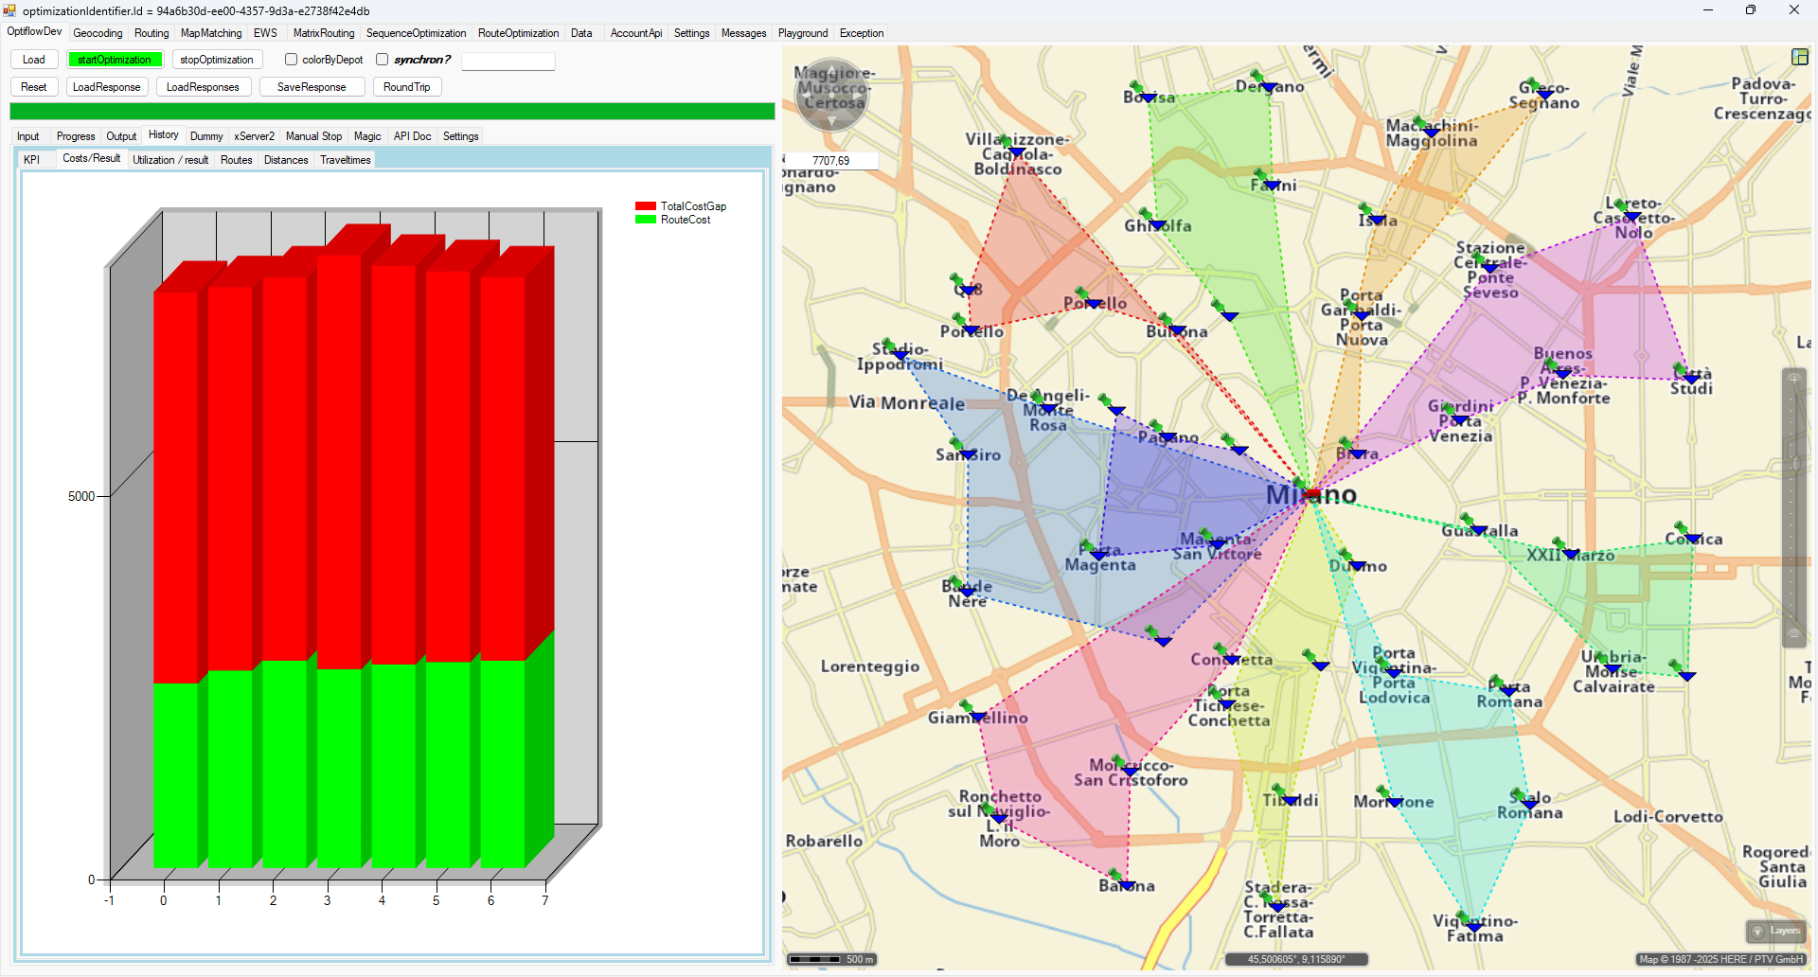Screen dimensions: 1818x977
Task: Enable the colorByDepot checkbox
Action: point(292,60)
